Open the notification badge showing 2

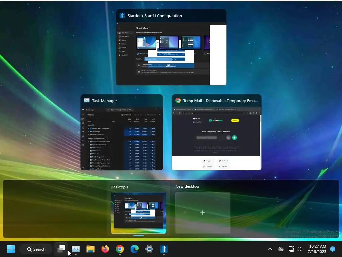pyautogui.click(x=333, y=249)
